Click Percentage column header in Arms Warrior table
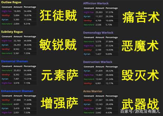Image resolution: width=163 pixels, height=116 pixels. (112, 96)
